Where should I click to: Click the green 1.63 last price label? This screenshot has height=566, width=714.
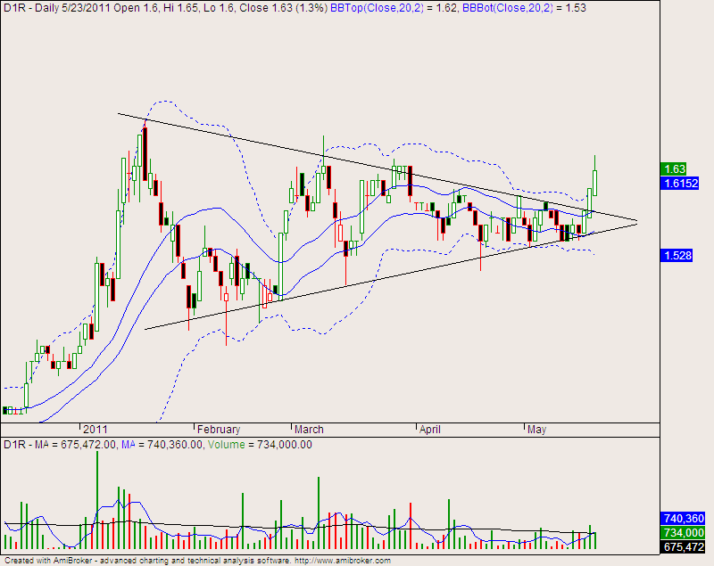[674, 168]
